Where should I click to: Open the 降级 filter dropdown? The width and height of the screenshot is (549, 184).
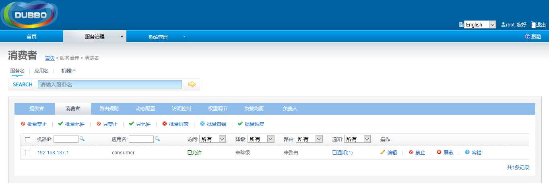[261, 139]
